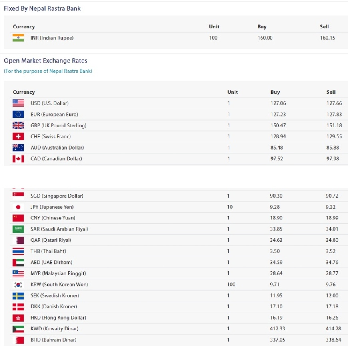
Task: Select the 'MYR (Malaysian Ringgit)' label
Action: pos(58,273)
